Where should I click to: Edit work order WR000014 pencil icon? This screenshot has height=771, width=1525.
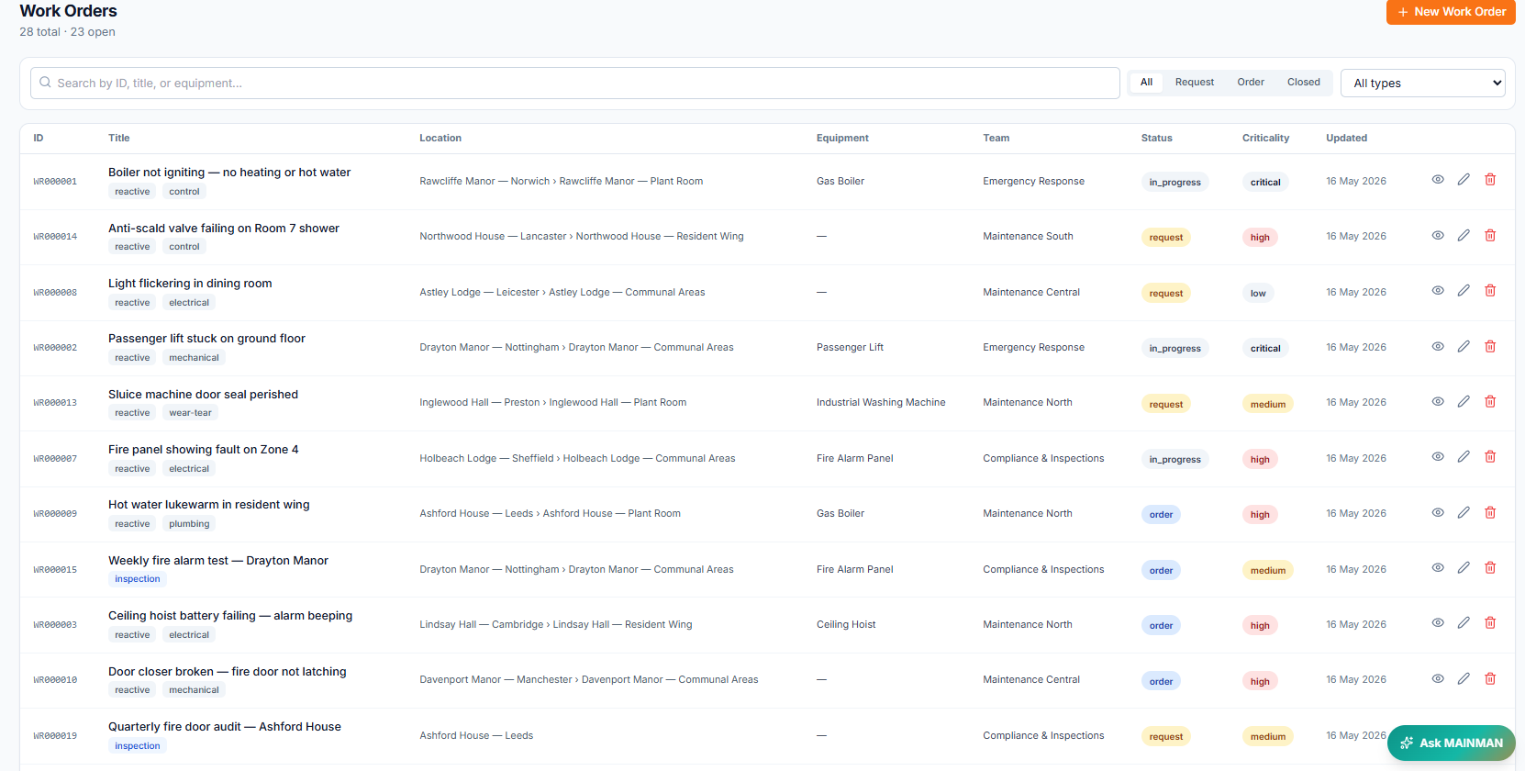click(1464, 236)
